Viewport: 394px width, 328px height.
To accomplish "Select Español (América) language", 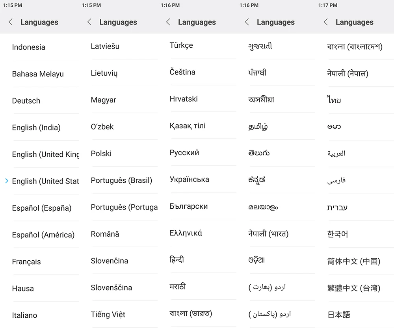I will 43,235.
